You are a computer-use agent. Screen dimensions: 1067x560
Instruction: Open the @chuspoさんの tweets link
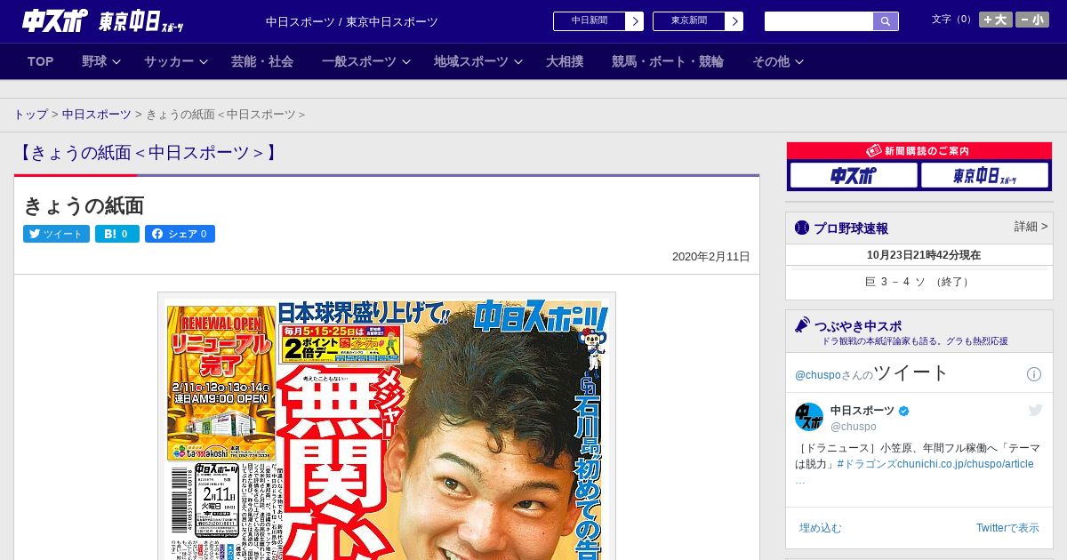(x=834, y=375)
